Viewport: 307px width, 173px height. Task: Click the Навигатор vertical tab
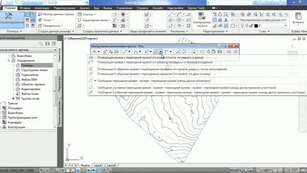click(59, 55)
